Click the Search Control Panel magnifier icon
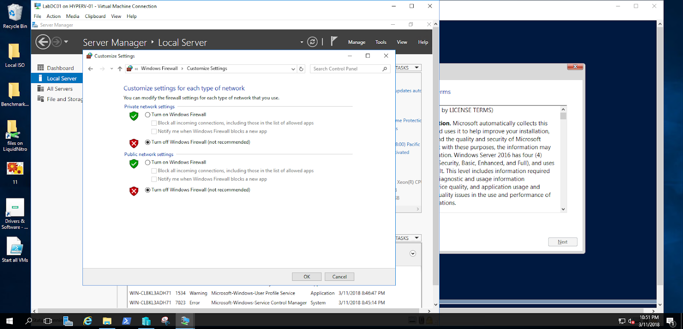683x329 pixels. click(x=385, y=69)
